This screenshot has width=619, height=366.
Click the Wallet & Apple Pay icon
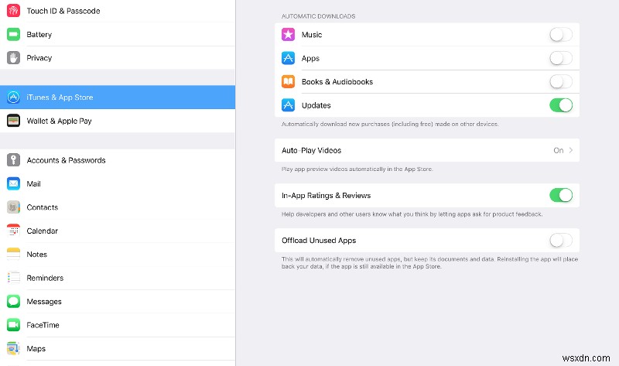[x=13, y=121]
